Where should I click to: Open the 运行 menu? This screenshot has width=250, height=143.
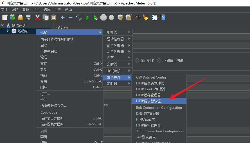pyautogui.click(x=36, y=10)
